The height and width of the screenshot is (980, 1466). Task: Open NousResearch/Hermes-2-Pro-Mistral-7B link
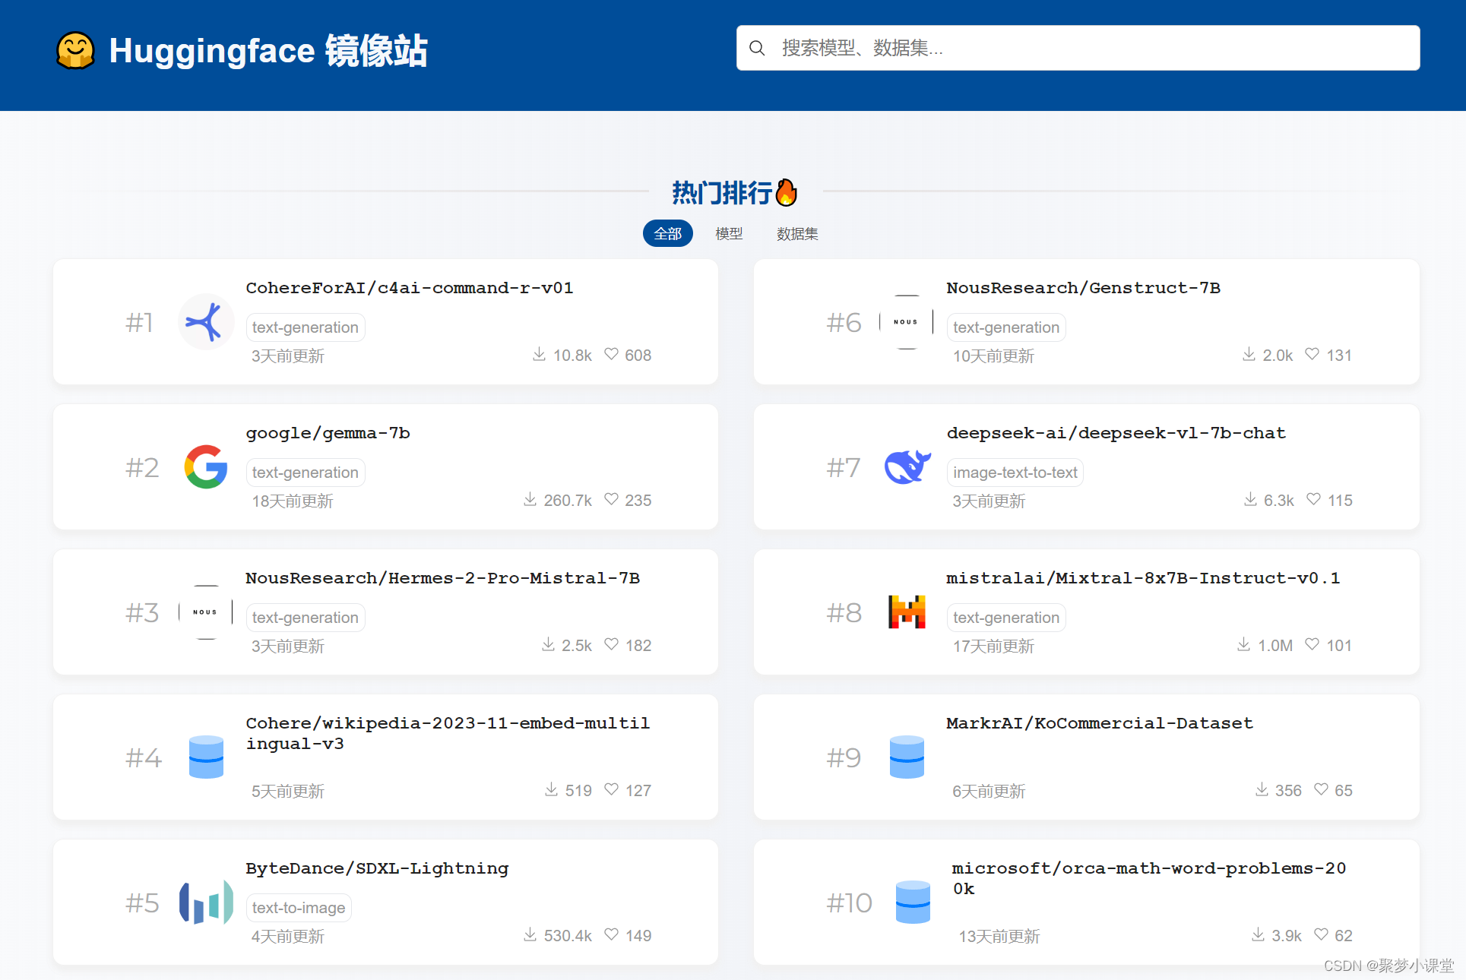pyautogui.click(x=442, y=578)
